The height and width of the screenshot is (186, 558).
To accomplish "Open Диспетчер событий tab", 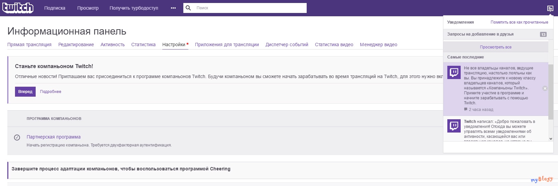I will pyautogui.click(x=287, y=45).
